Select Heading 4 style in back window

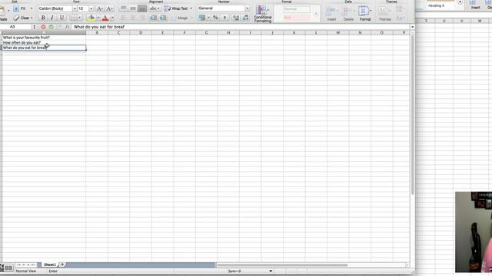click(x=440, y=5)
